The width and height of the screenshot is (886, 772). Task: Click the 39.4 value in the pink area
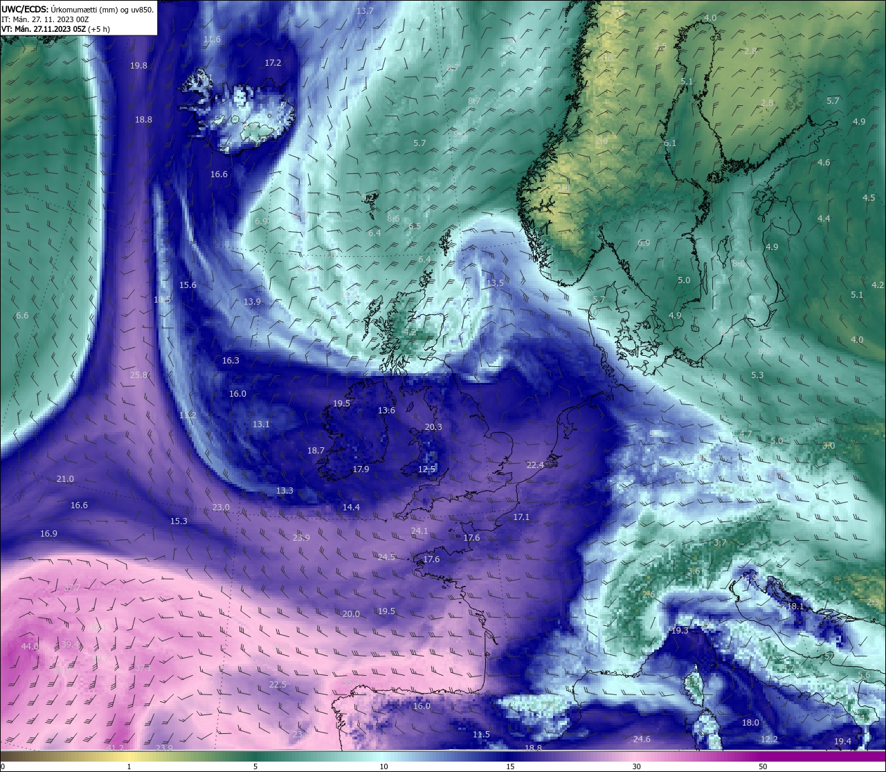(x=70, y=645)
